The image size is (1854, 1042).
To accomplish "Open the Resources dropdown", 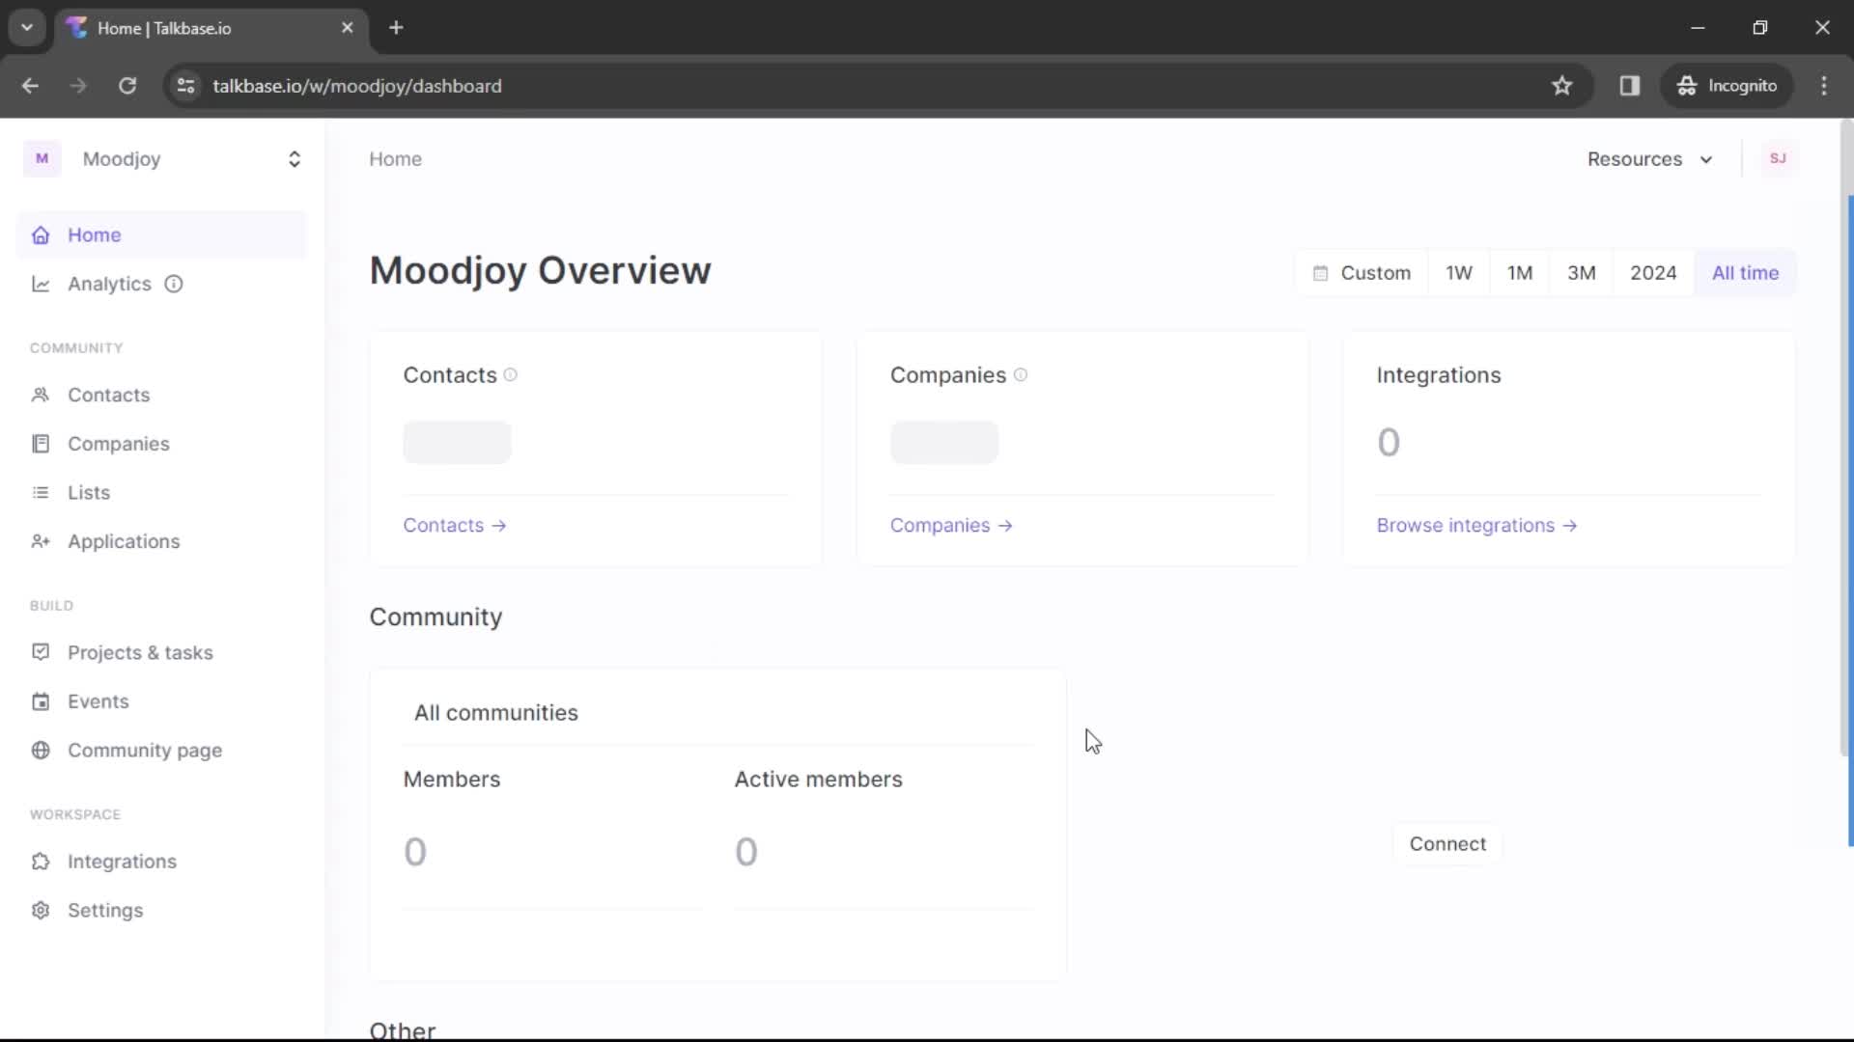I will 1649,159.
